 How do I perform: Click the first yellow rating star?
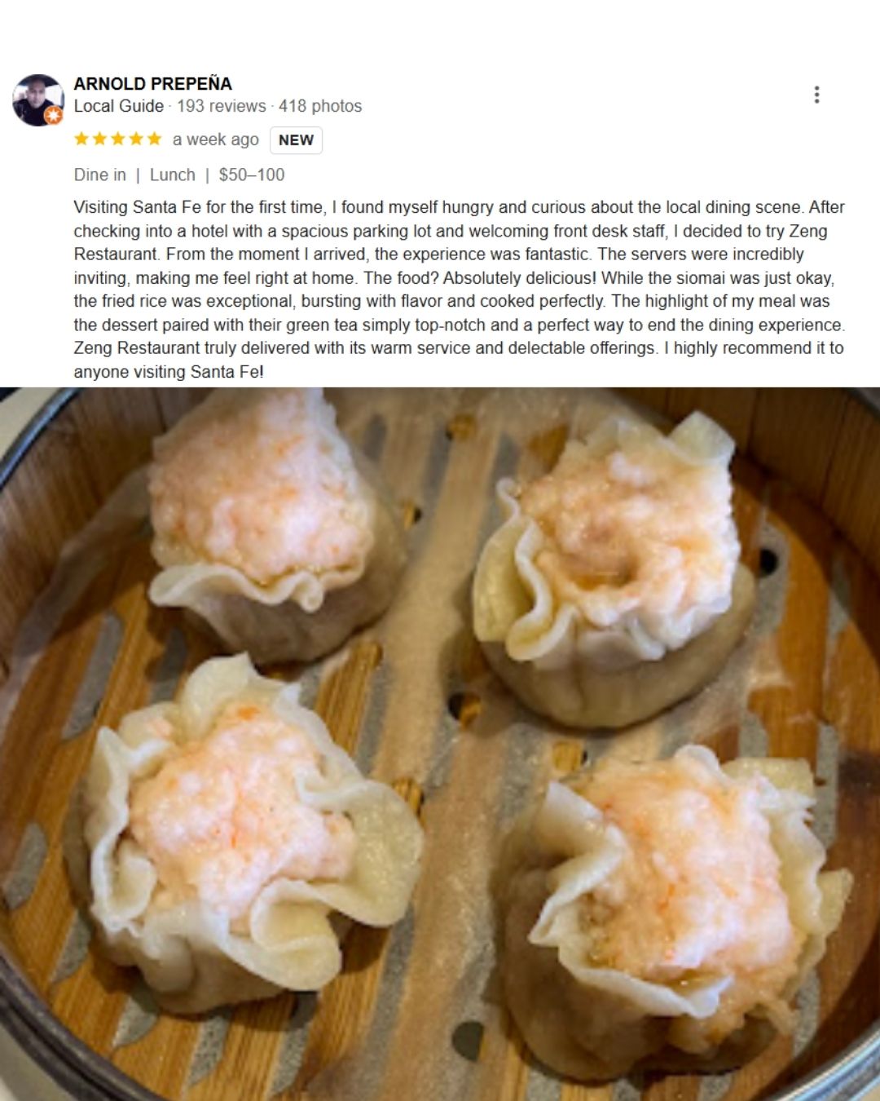point(81,139)
